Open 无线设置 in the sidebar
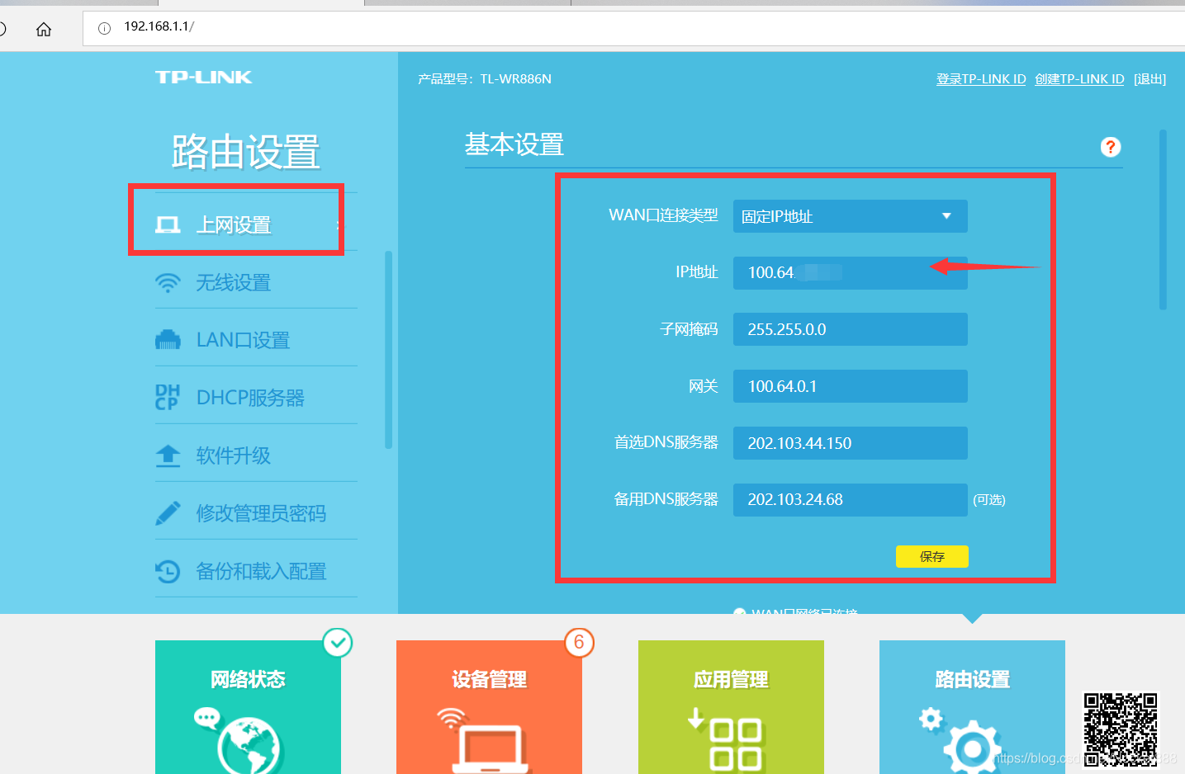This screenshot has height=774, width=1185. [x=256, y=283]
